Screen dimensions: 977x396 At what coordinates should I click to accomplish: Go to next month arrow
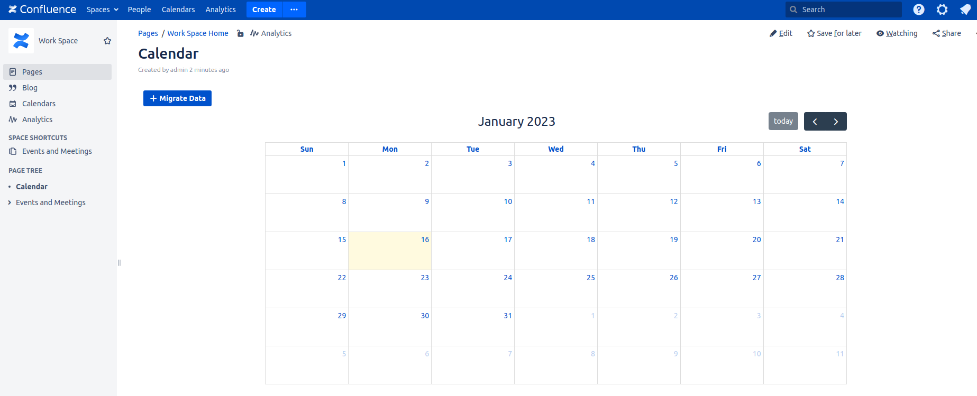[x=836, y=122]
